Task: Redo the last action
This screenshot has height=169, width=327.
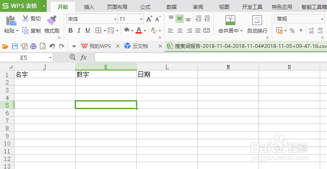Action: coord(62,46)
